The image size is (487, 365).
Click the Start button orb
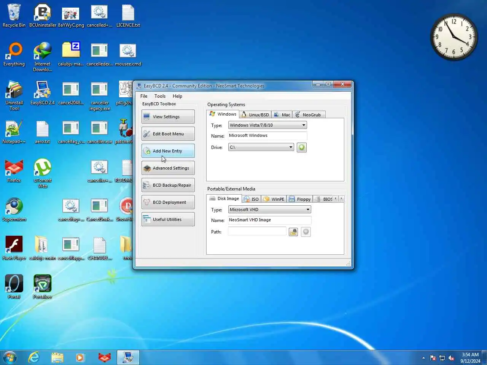[x=10, y=357]
